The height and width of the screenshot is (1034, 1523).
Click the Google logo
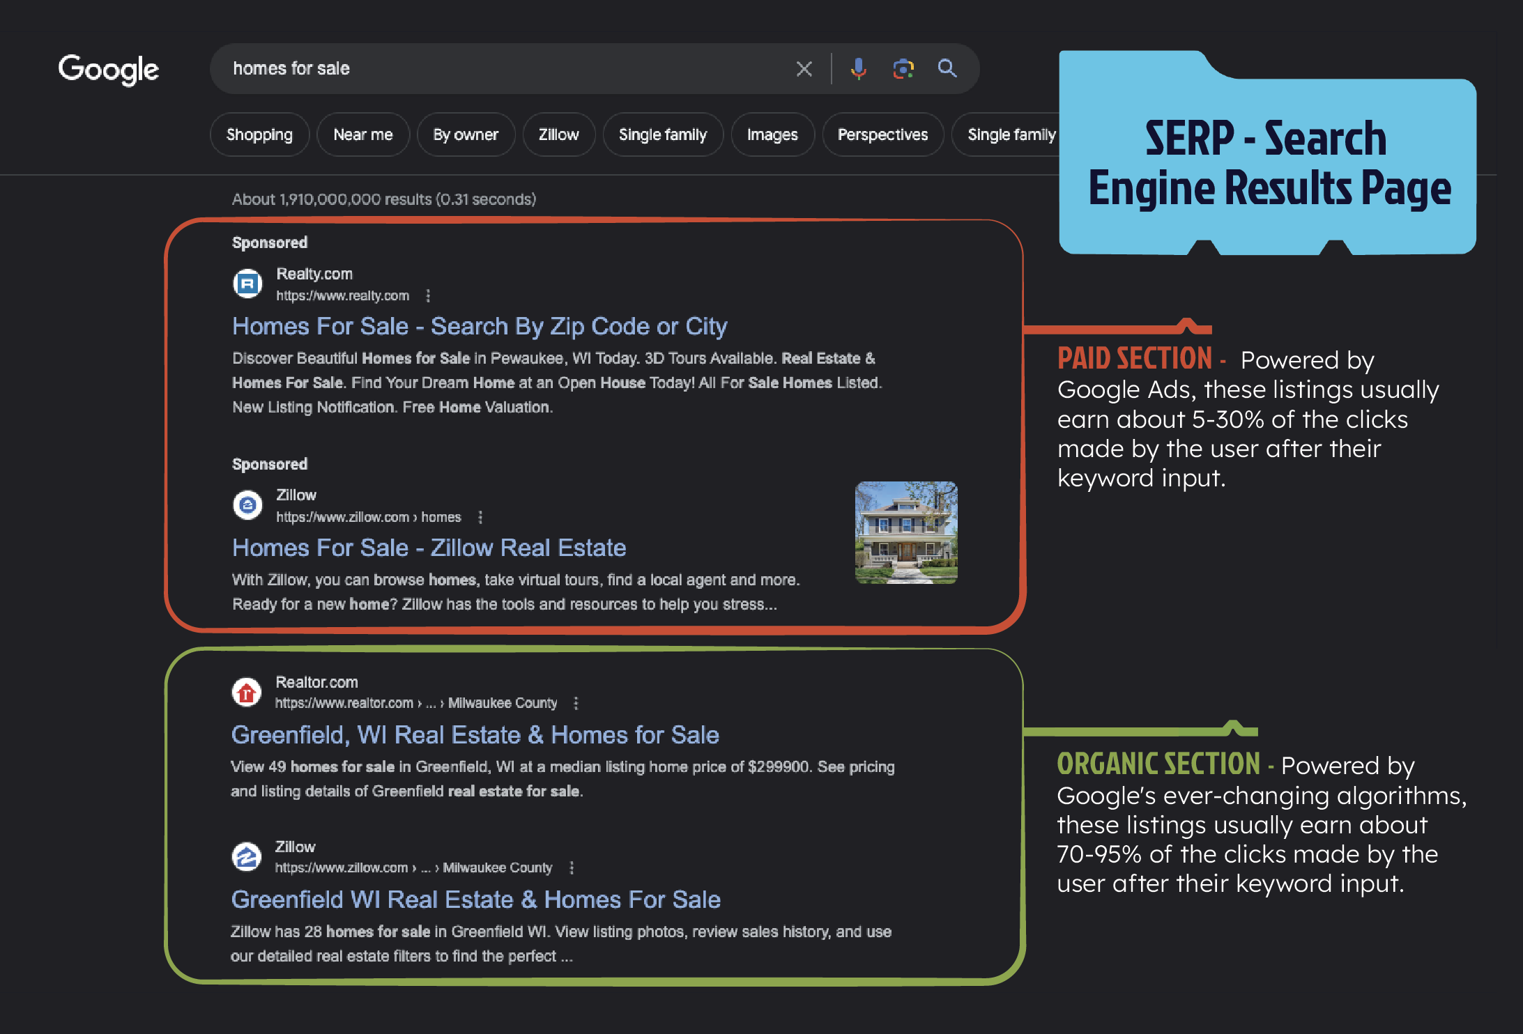(x=109, y=70)
